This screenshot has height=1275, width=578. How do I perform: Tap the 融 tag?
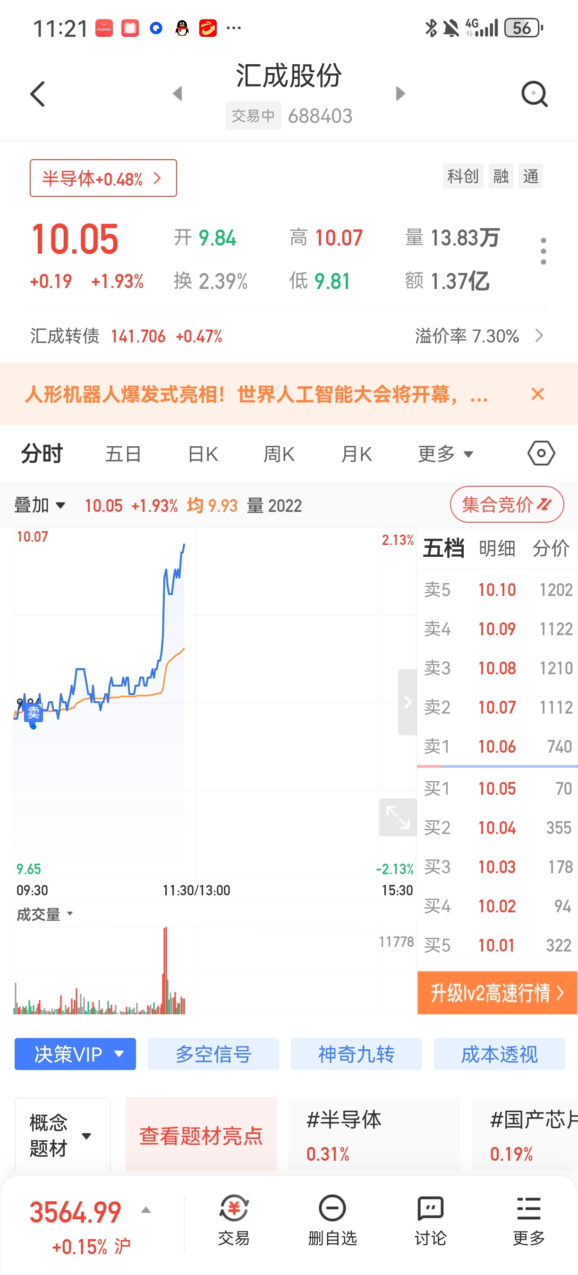(501, 176)
